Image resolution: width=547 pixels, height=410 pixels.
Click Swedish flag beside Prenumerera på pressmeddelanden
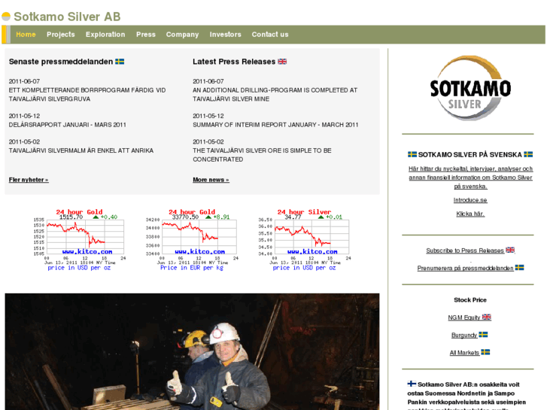coord(519,268)
